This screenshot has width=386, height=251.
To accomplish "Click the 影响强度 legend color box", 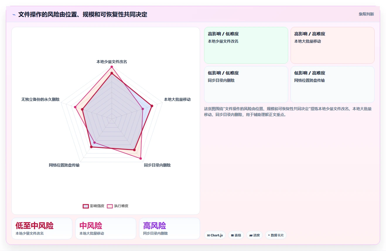I will [86, 206].
